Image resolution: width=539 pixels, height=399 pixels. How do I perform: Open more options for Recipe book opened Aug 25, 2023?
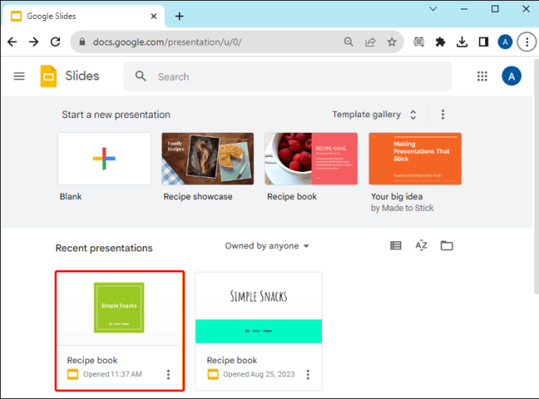(308, 374)
